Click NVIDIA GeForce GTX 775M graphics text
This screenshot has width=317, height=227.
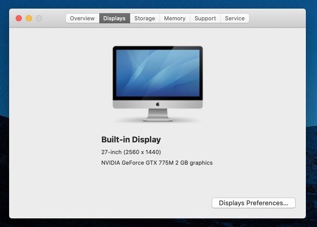[157, 163]
